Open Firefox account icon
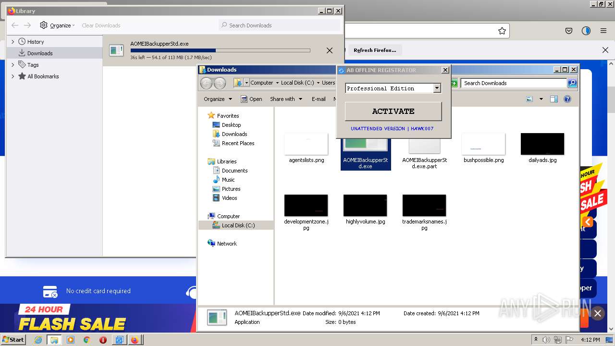 click(586, 31)
